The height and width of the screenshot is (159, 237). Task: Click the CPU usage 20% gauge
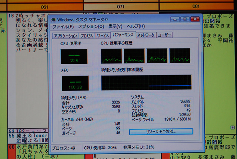(74, 56)
